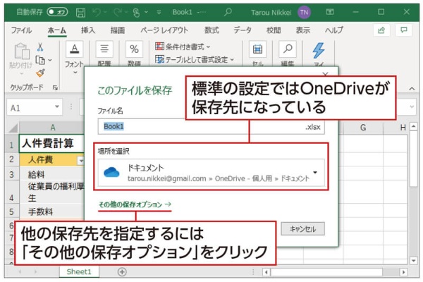Click the search magnifier in title bar

coord(228,12)
